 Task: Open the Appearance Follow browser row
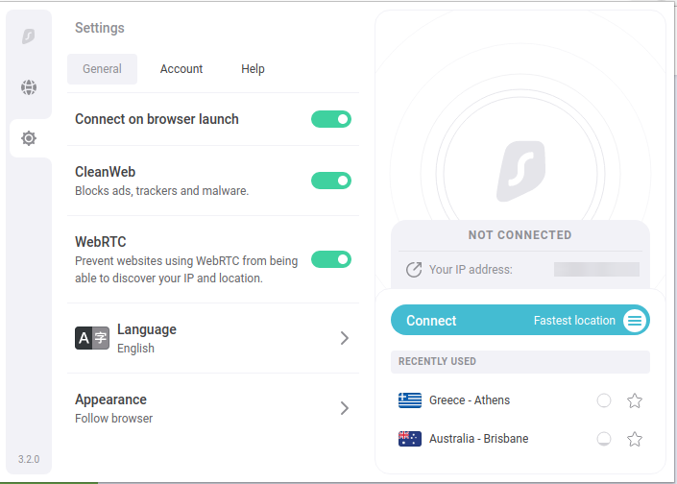(x=213, y=408)
